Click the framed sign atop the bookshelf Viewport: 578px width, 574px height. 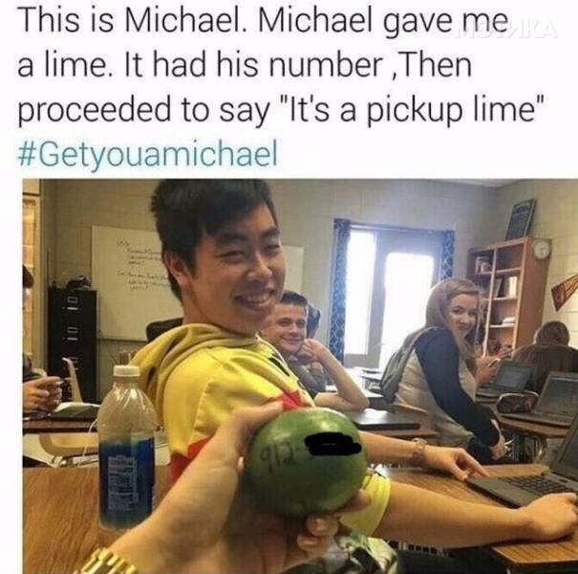(521, 220)
